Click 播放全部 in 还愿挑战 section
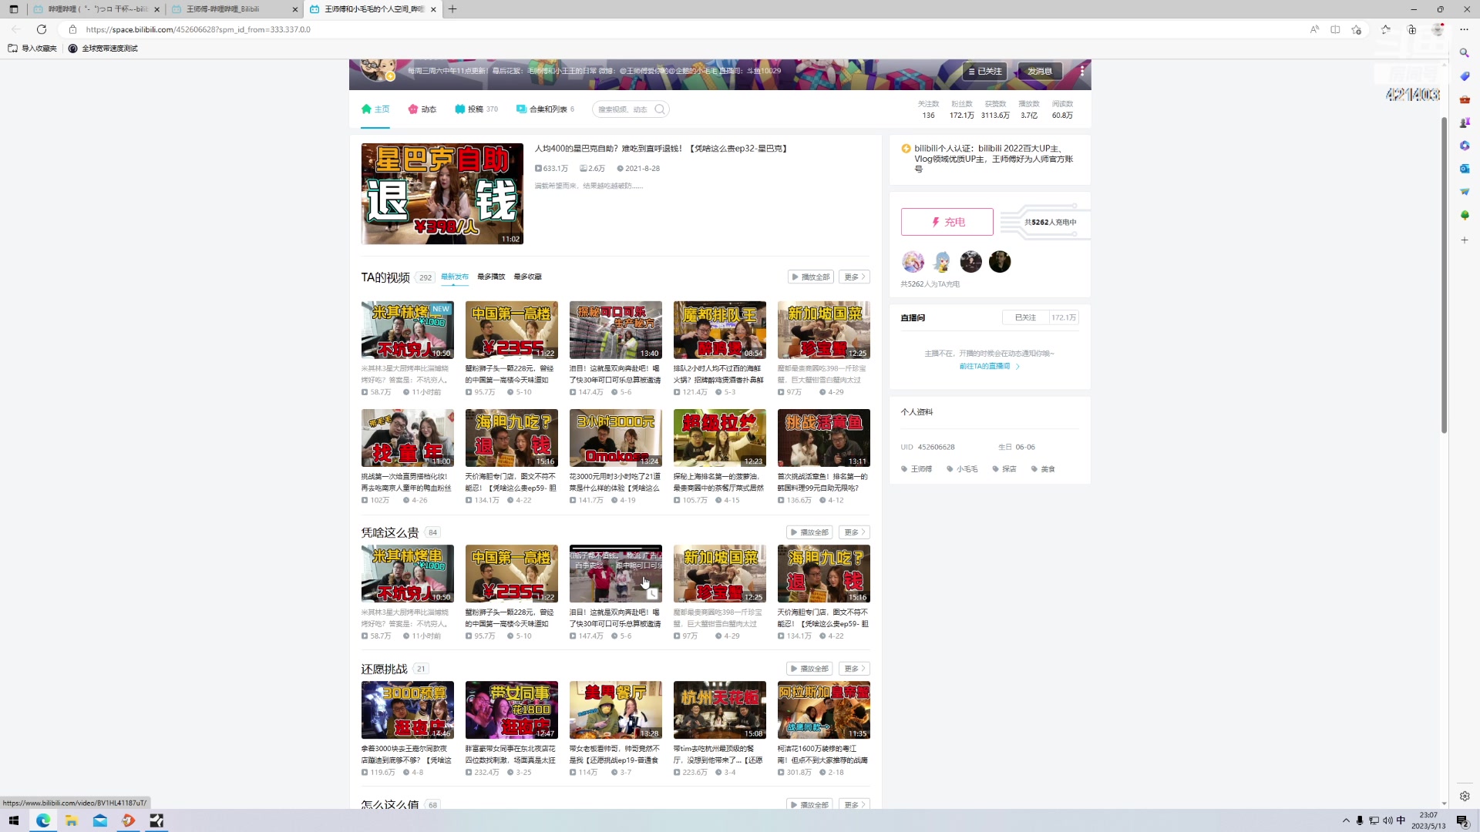 point(810,669)
